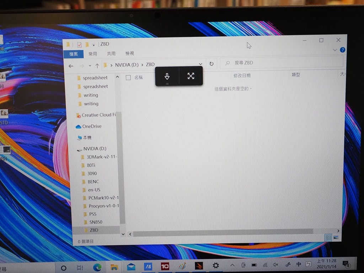
Task: Open the paint palette app on taskbar
Action: coord(182,266)
